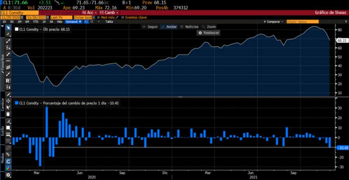This screenshot has height=180, width=349.
Task: Toggle the CL1 Comdty Últ precio legend checkbox
Action: (x=16, y=29)
